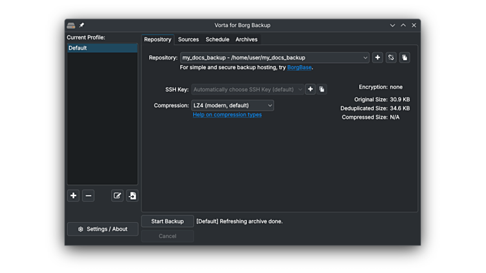This screenshot has width=486, height=273.
Task: Open the SSH Key selection dropdown
Action: [x=248, y=89]
